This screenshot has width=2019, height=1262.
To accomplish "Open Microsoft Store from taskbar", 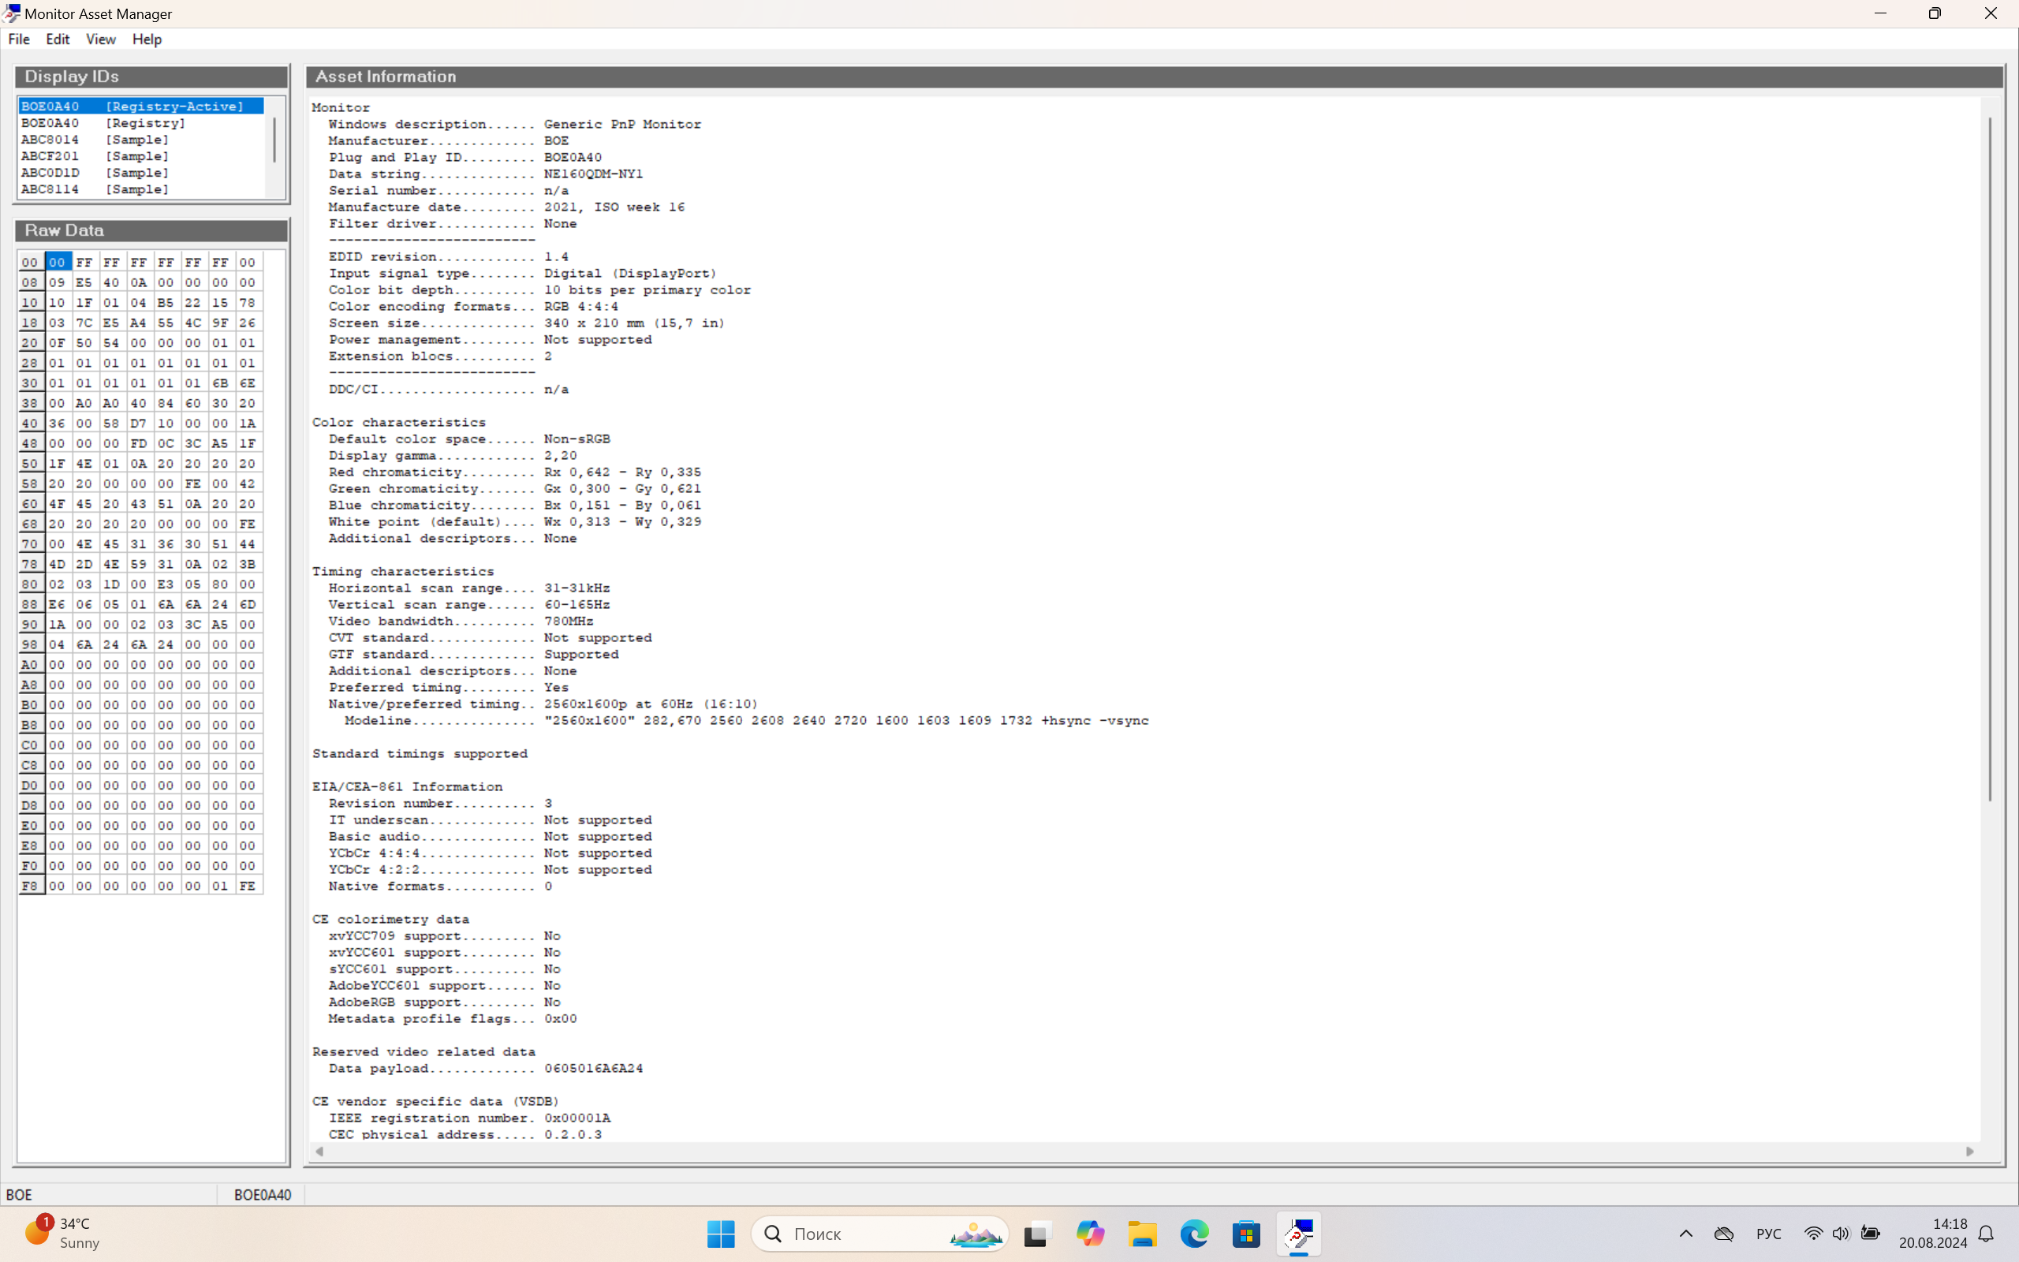I will click(x=1246, y=1234).
